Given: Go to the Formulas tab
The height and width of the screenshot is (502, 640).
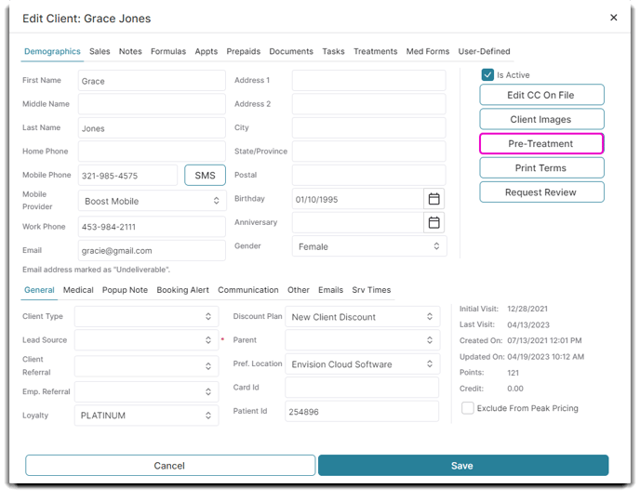Looking at the screenshot, I should [x=168, y=51].
